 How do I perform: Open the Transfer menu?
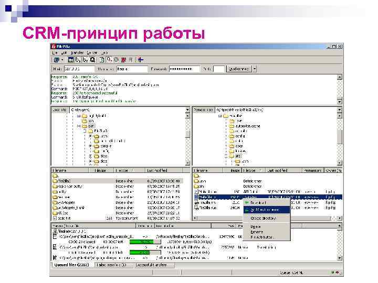coord(77,52)
